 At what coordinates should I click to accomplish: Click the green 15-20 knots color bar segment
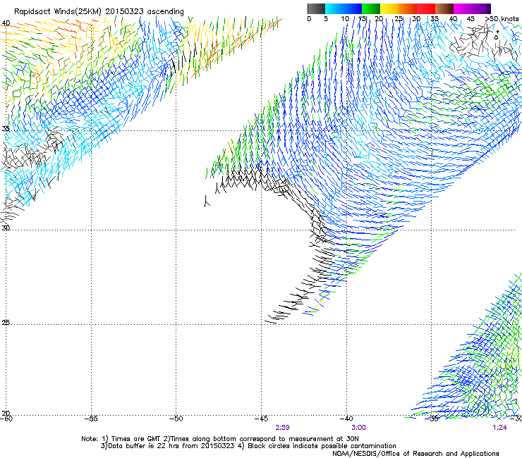coord(371,8)
